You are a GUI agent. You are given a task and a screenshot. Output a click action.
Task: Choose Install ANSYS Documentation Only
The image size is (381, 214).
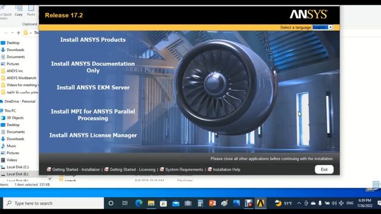93,67
